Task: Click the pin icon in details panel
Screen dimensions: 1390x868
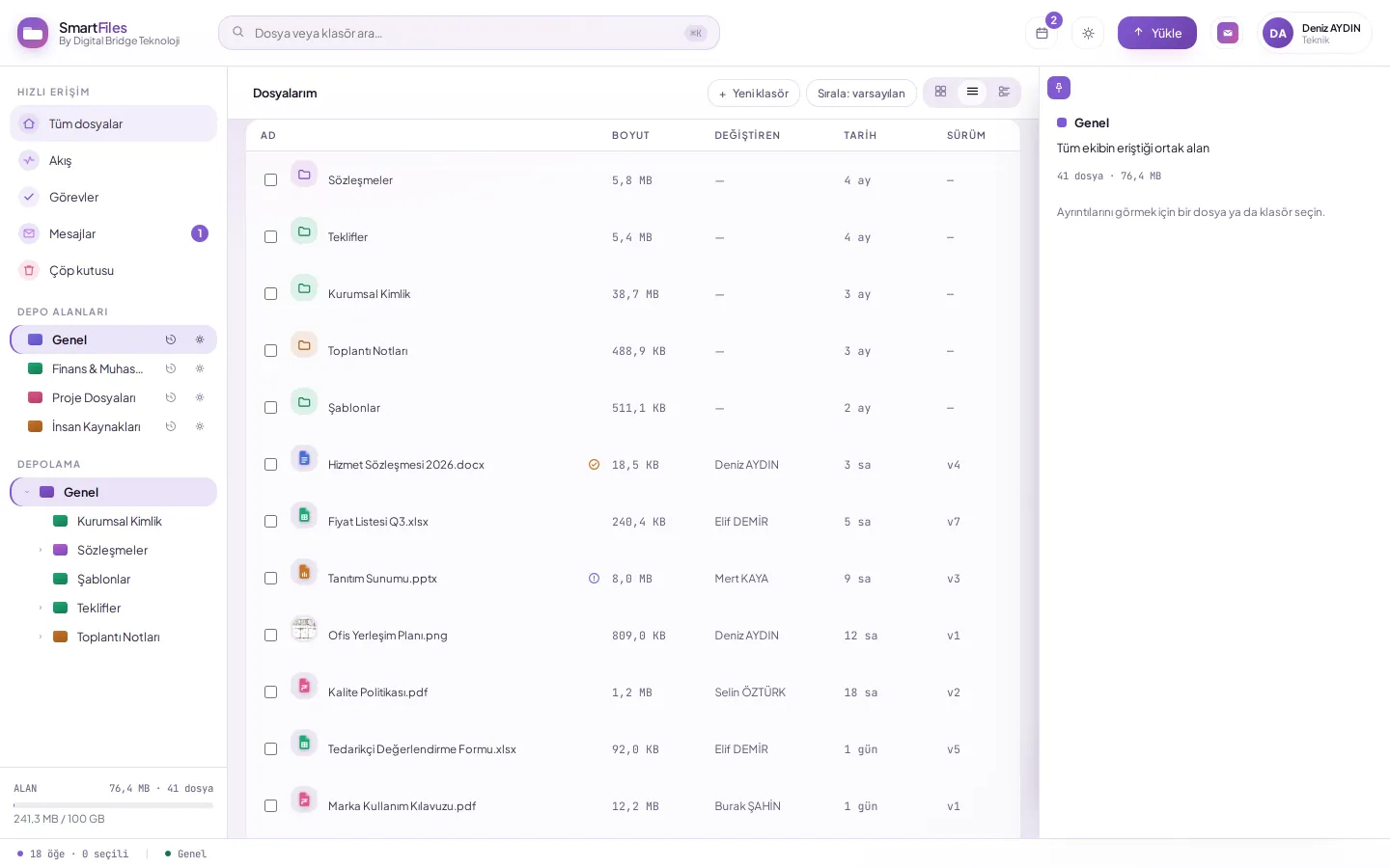Action: [1059, 88]
